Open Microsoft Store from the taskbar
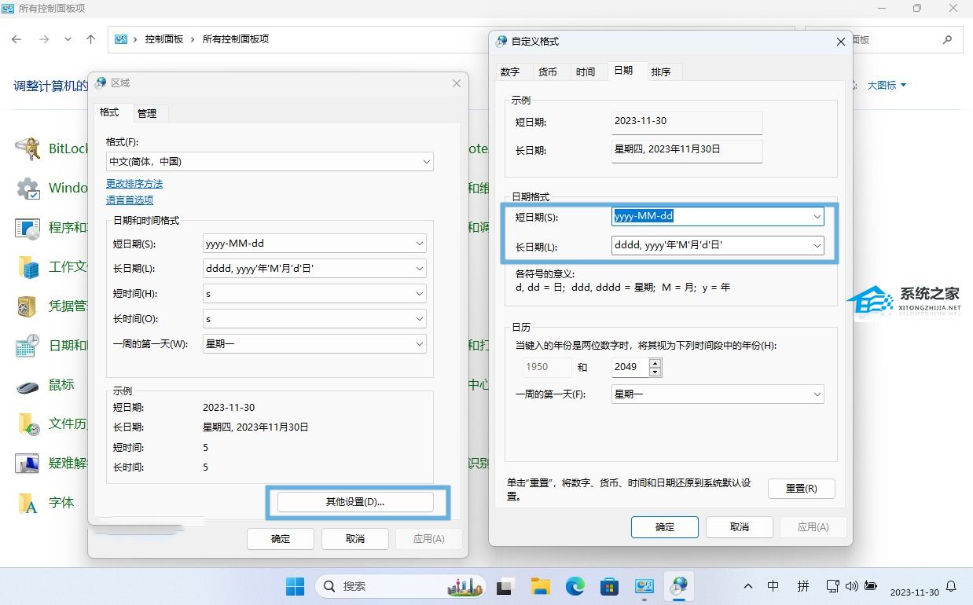This screenshot has width=973, height=605. tap(609, 586)
